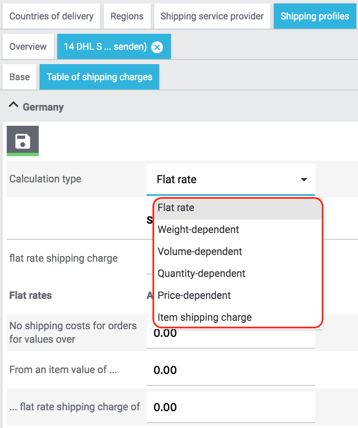This screenshot has width=358, height=428.
Task: Open the Countries of delivery tab
Action: point(51,16)
